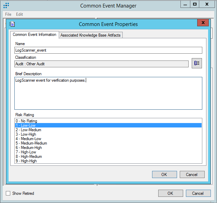
Task: Click in the Brief Description text area
Action: (x=108, y=93)
